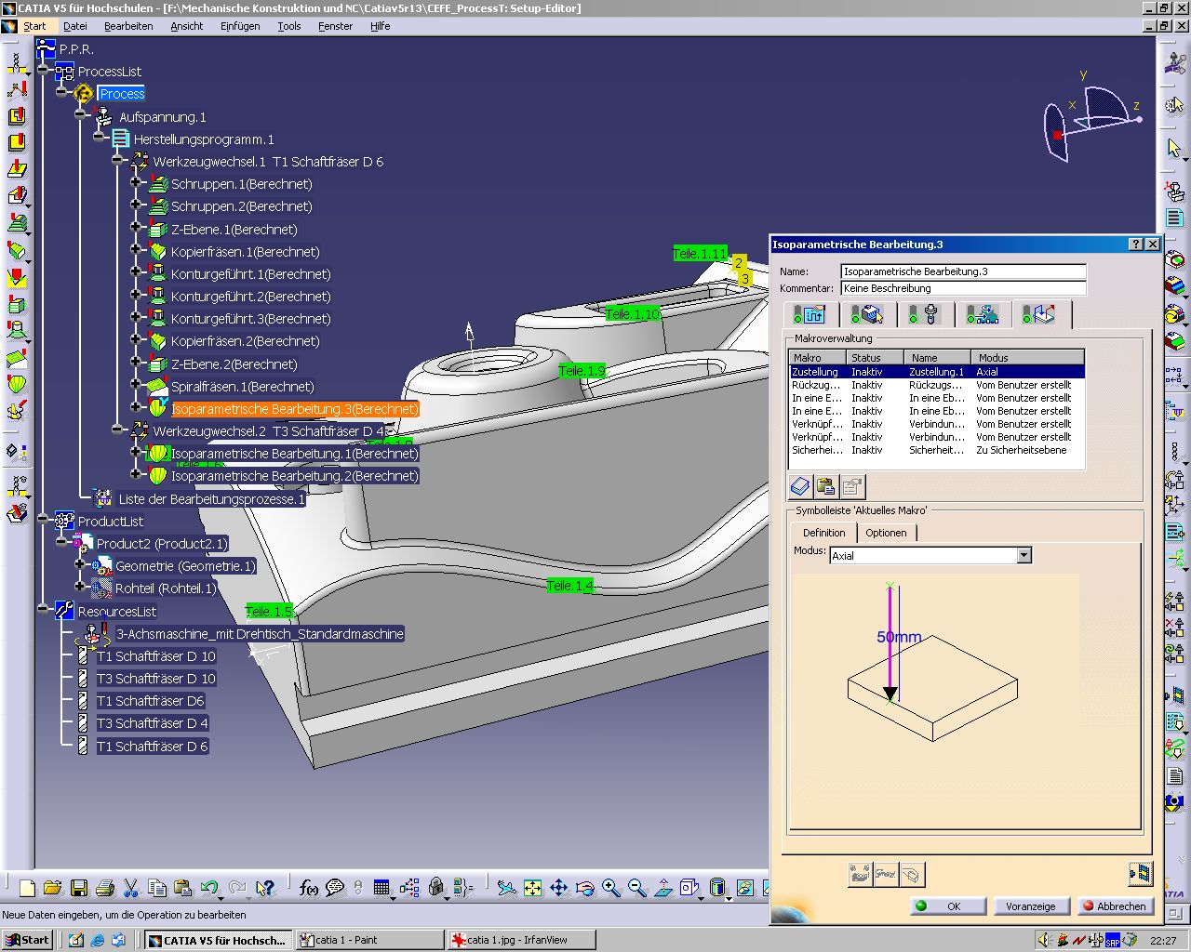The width and height of the screenshot is (1191, 952).
Task: Activate the Fly mode airplane icon
Action: pos(506,888)
